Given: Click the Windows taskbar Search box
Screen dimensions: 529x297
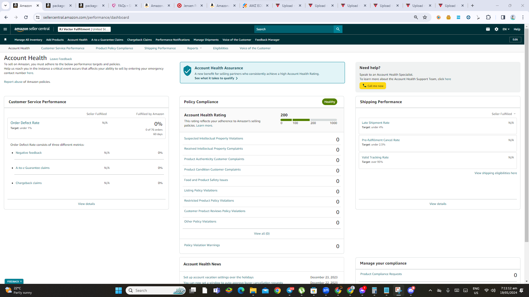Looking at the screenshot, I should [x=156, y=290].
